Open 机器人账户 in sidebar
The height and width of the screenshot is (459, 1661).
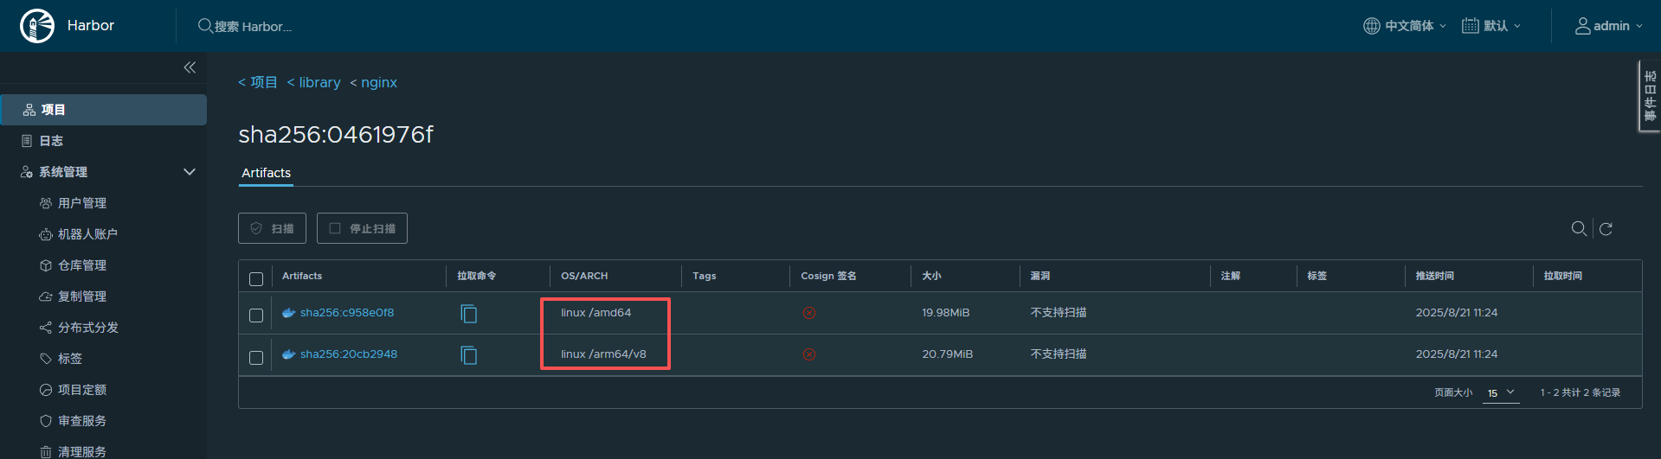click(87, 234)
